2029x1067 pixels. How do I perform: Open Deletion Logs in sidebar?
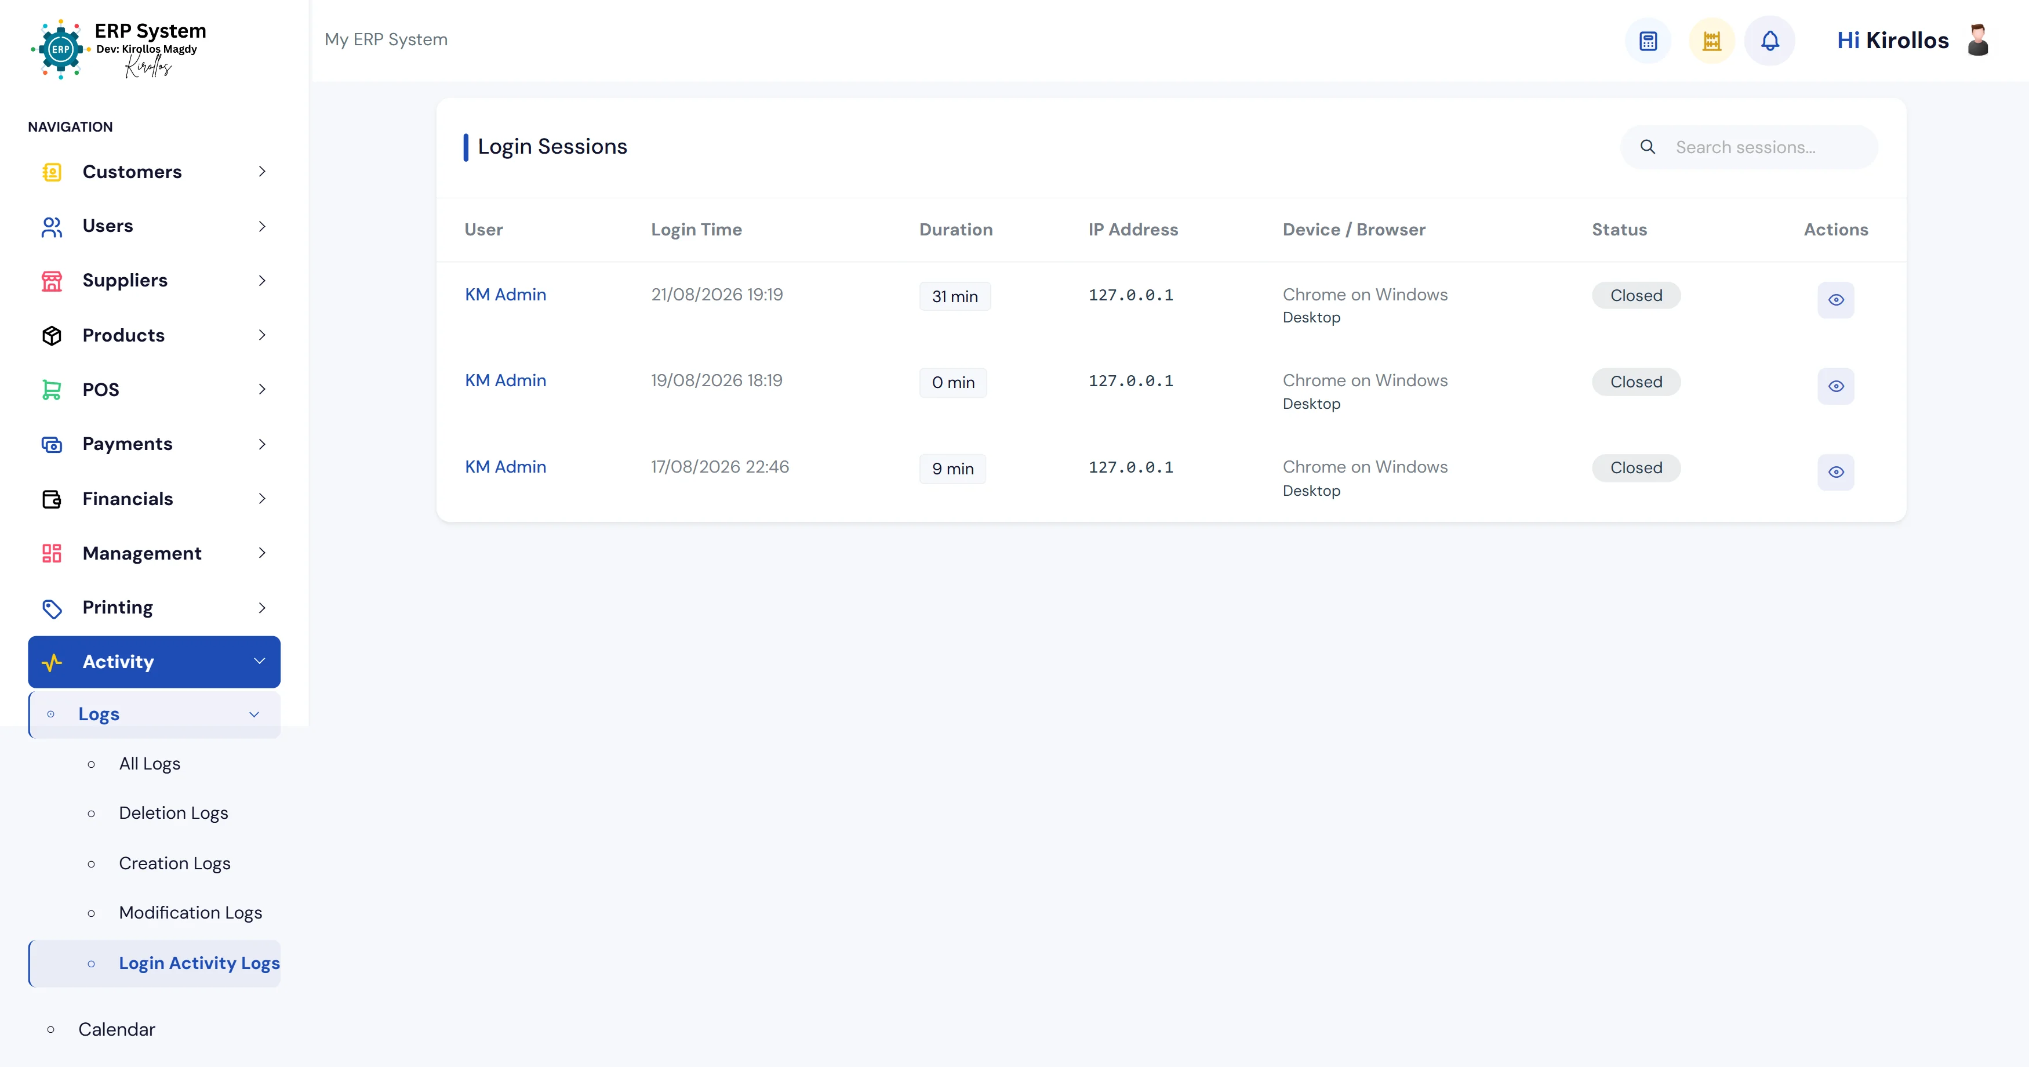point(173,813)
